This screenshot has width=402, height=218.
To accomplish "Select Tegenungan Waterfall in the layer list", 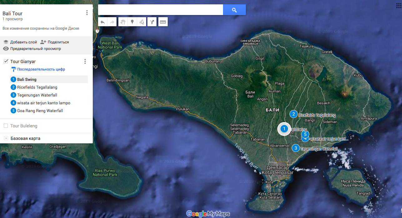I will tap(37, 95).
